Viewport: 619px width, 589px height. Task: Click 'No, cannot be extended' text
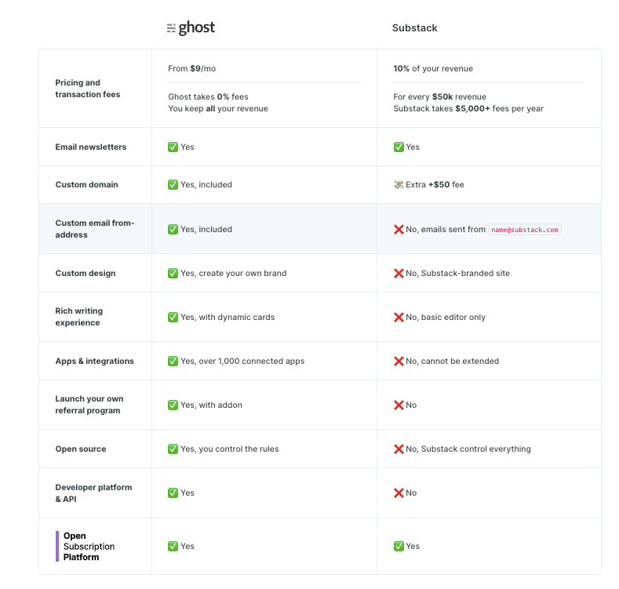(452, 361)
